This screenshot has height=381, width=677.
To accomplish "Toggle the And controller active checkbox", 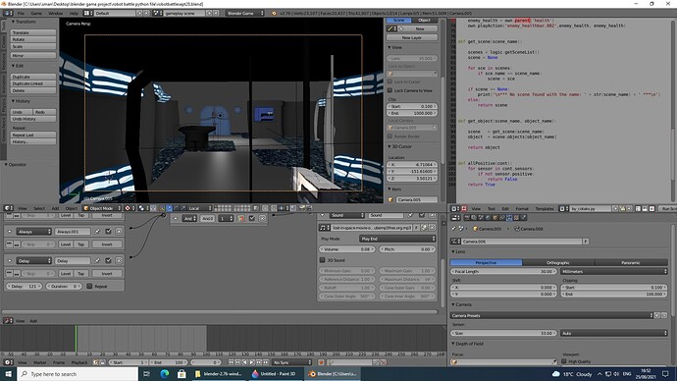I will pyautogui.click(x=252, y=218).
